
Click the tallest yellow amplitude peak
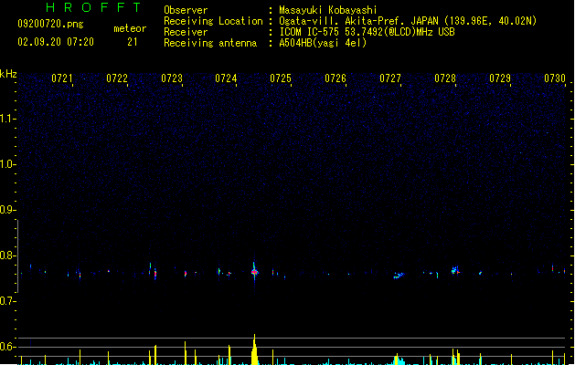pos(254,349)
